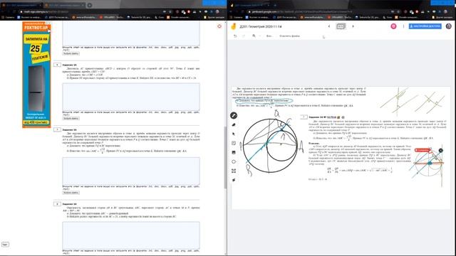Click the file upload button above Задание 14
The width and height of the screenshot is (456, 256).
[x=71, y=53]
